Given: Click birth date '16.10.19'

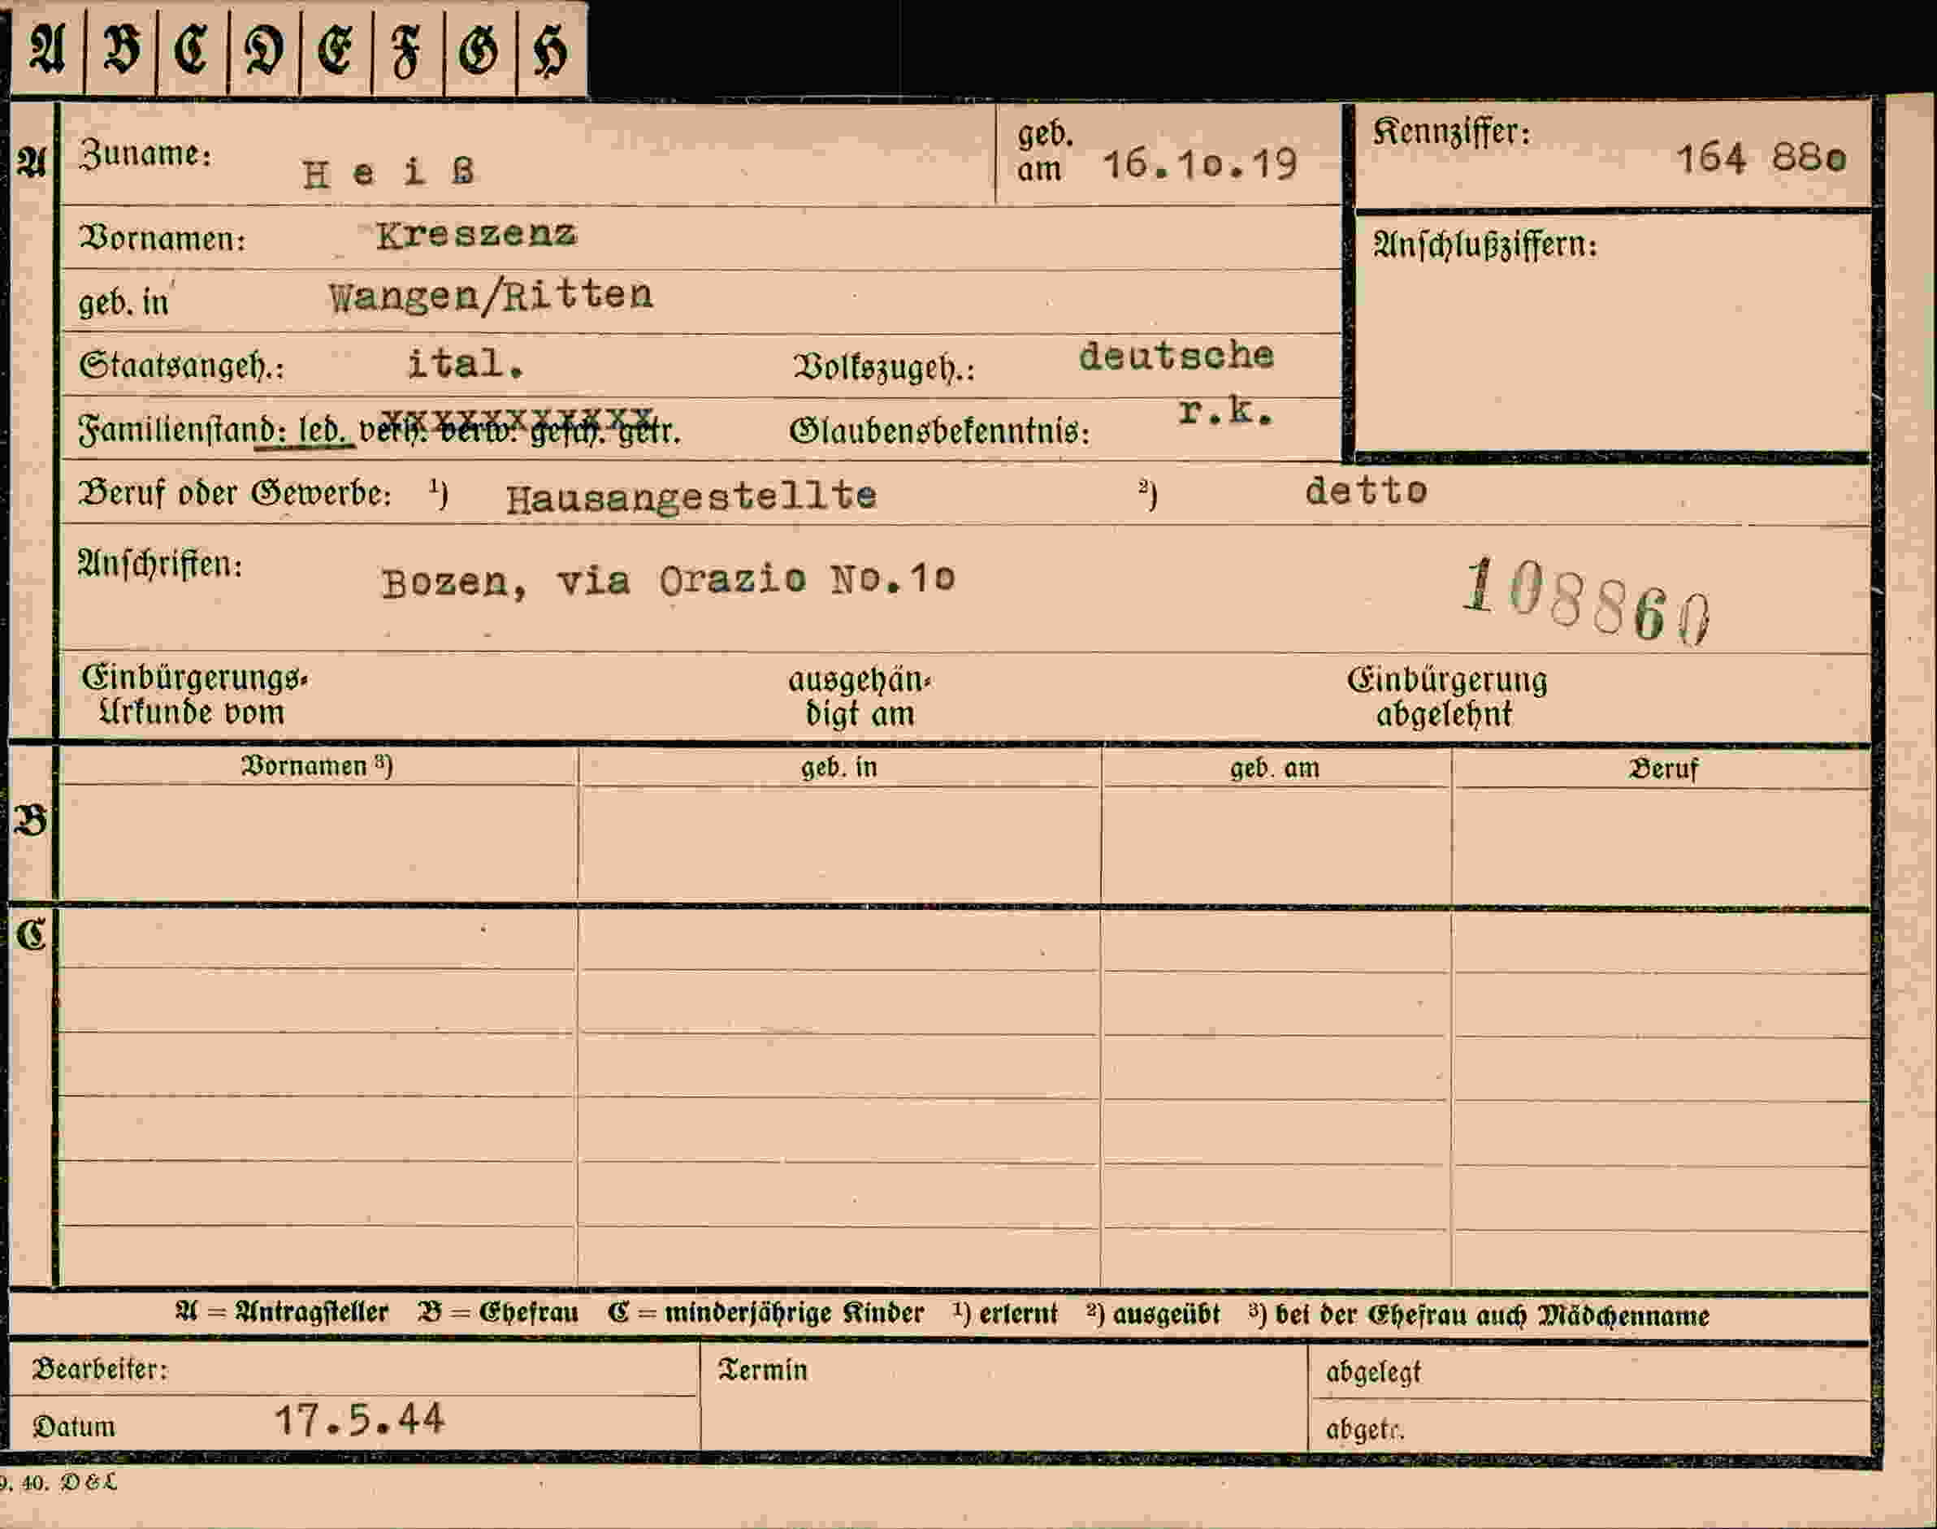Looking at the screenshot, I should click(x=1199, y=164).
